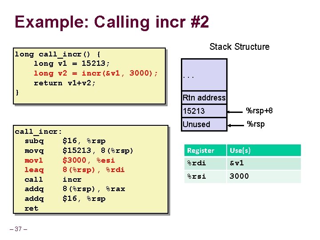Click the "15213" stack cell

click(204, 111)
